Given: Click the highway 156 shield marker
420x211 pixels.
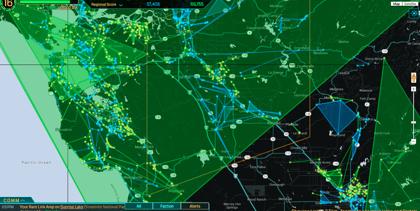Looking at the screenshot, I should tap(173, 175).
